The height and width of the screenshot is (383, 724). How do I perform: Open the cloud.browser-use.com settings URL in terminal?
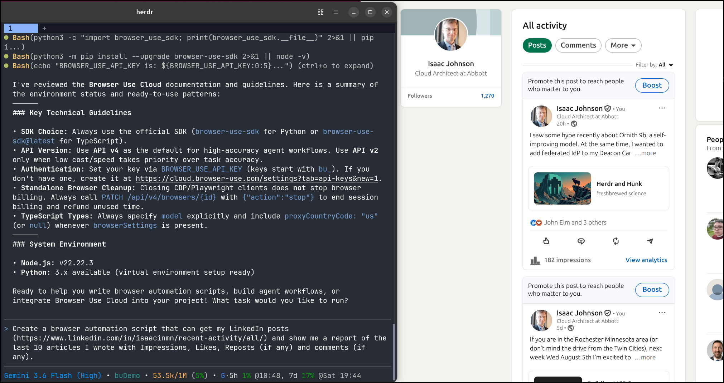point(257,178)
